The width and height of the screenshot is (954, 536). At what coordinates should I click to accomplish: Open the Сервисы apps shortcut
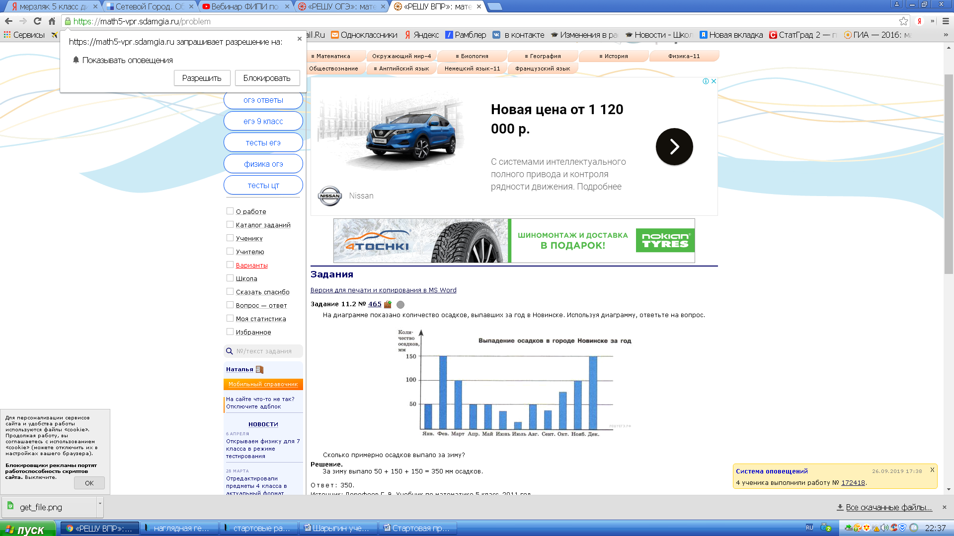click(24, 35)
